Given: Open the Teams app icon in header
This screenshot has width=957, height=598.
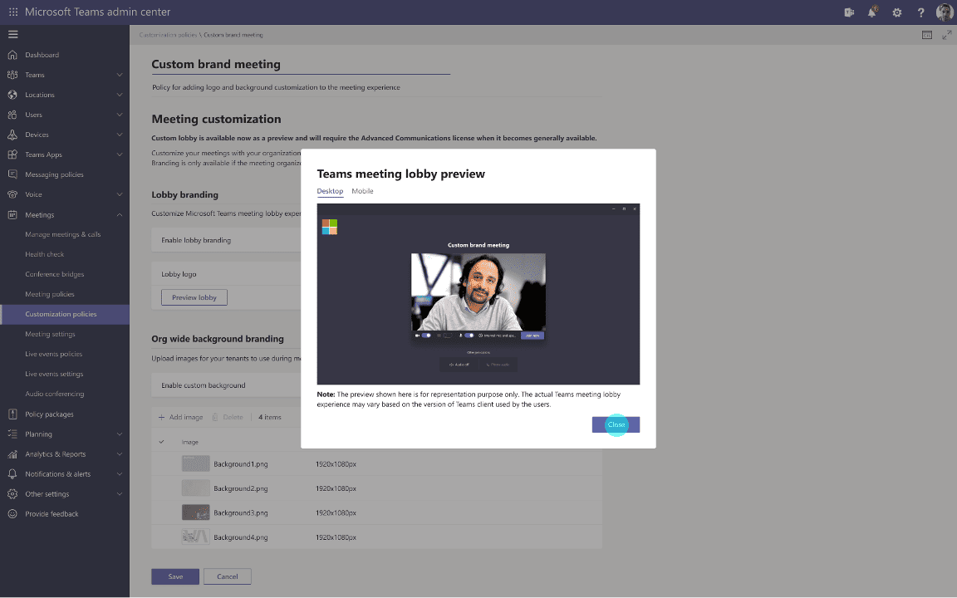Looking at the screenshot, I should coord(849,12).
